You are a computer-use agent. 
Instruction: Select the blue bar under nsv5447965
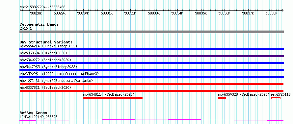pyautogui.click(x=151, y=70)
